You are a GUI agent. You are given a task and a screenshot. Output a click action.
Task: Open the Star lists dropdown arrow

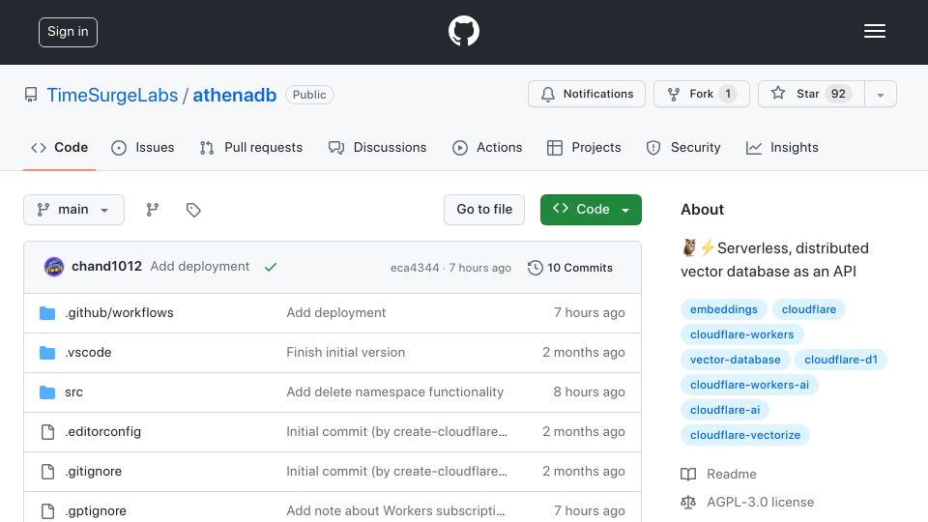coord(880,94)
